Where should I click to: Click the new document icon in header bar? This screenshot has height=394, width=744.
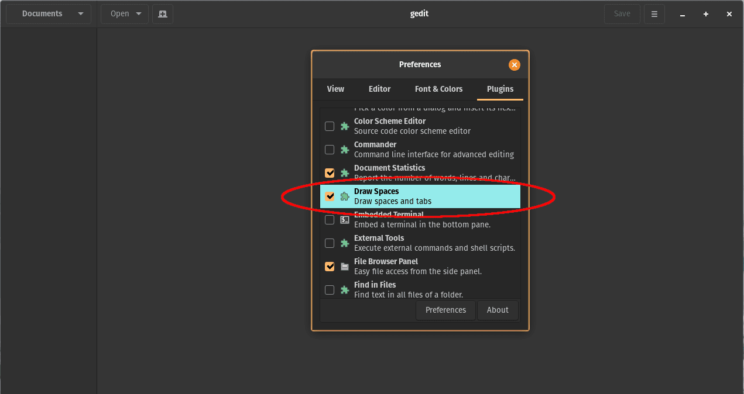pyautogui.click(x=163, y=14)
